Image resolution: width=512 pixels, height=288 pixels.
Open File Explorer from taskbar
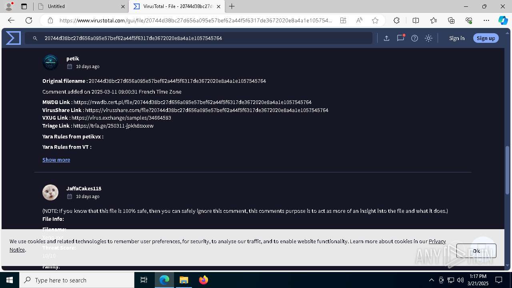184,280
